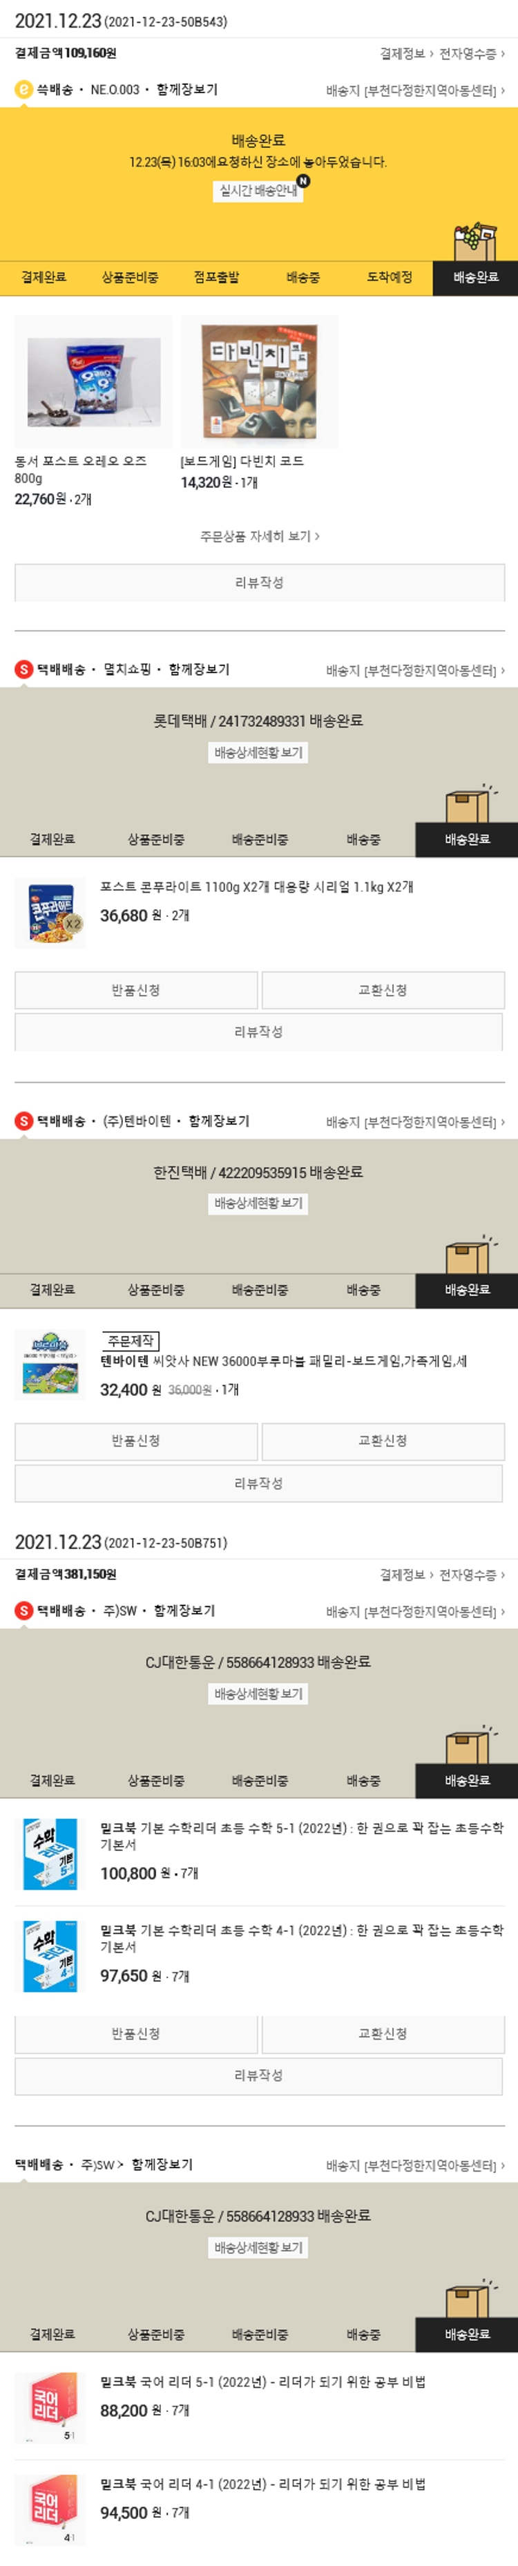
Task: Select the 점포출발 delivery step
Action: 216,277
